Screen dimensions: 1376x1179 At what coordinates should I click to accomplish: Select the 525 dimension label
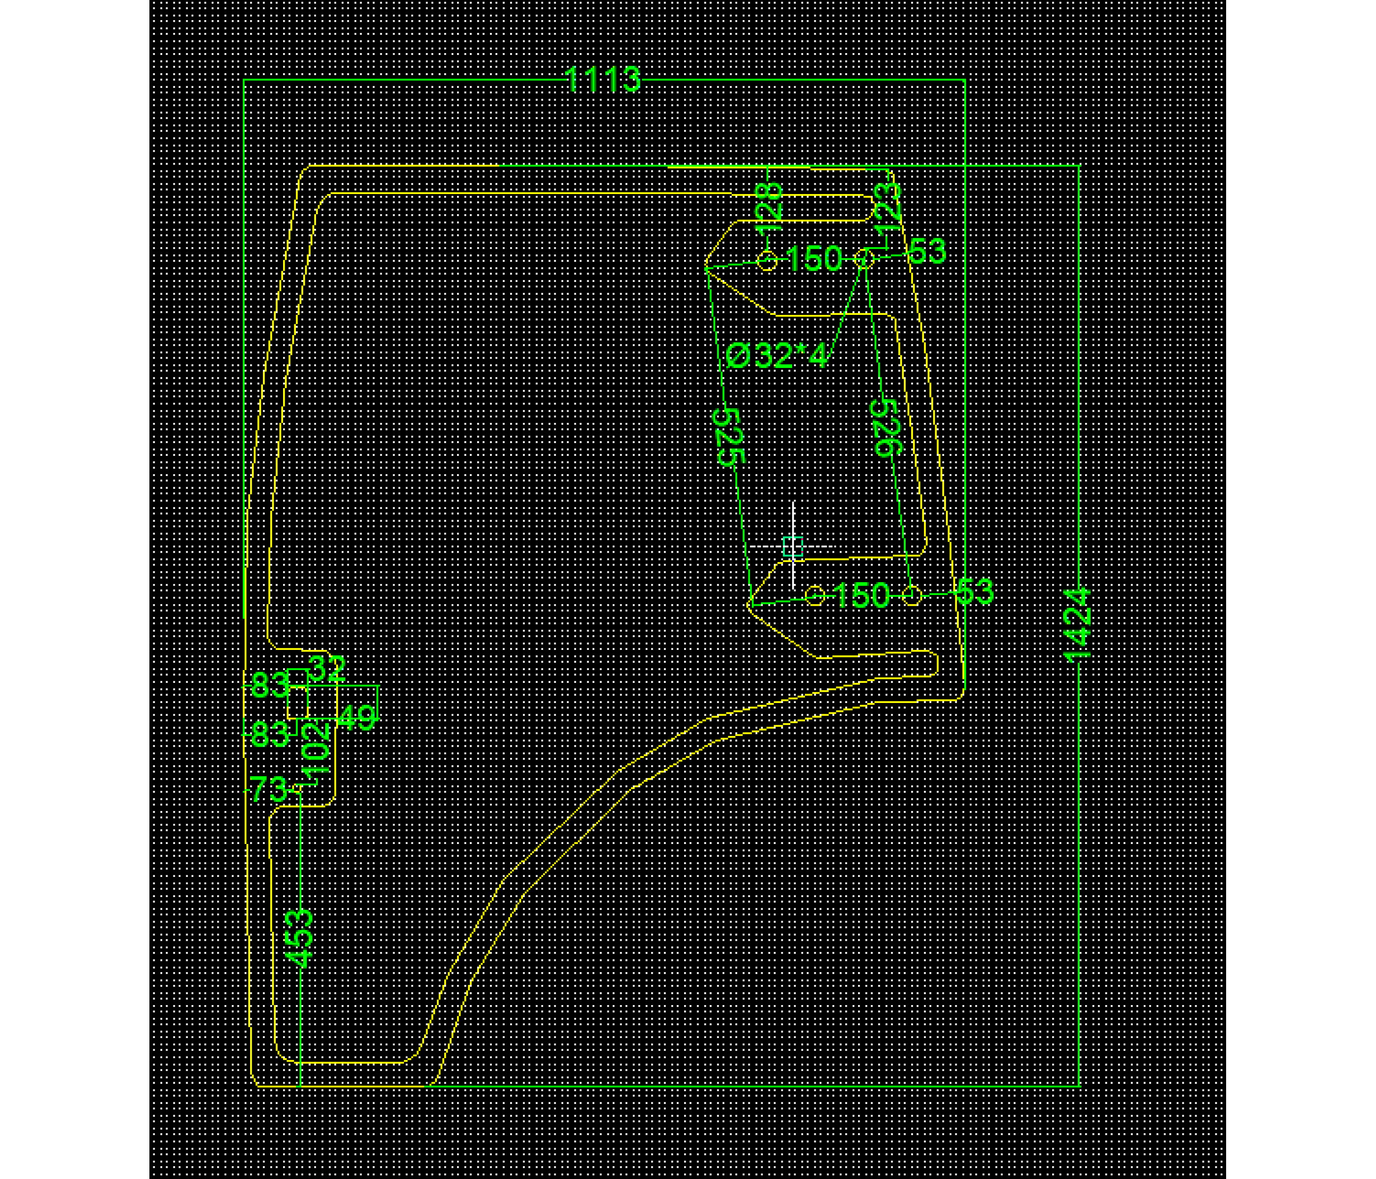[x=728, y=437]
